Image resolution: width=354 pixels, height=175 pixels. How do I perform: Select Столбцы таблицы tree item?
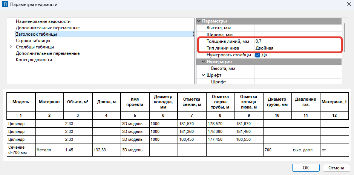click(35, 47)
